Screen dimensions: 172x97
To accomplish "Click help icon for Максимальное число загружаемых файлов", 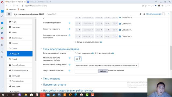I will point(69,58).
